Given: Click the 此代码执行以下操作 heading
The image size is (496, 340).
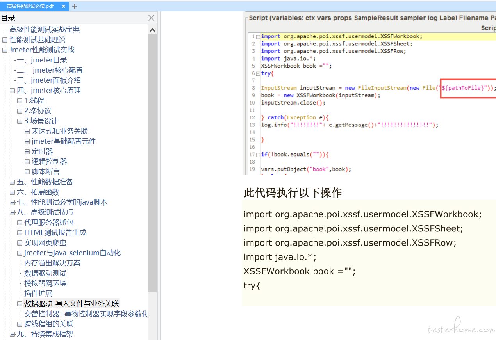Looking at the screenshot, I should [293, 193].
